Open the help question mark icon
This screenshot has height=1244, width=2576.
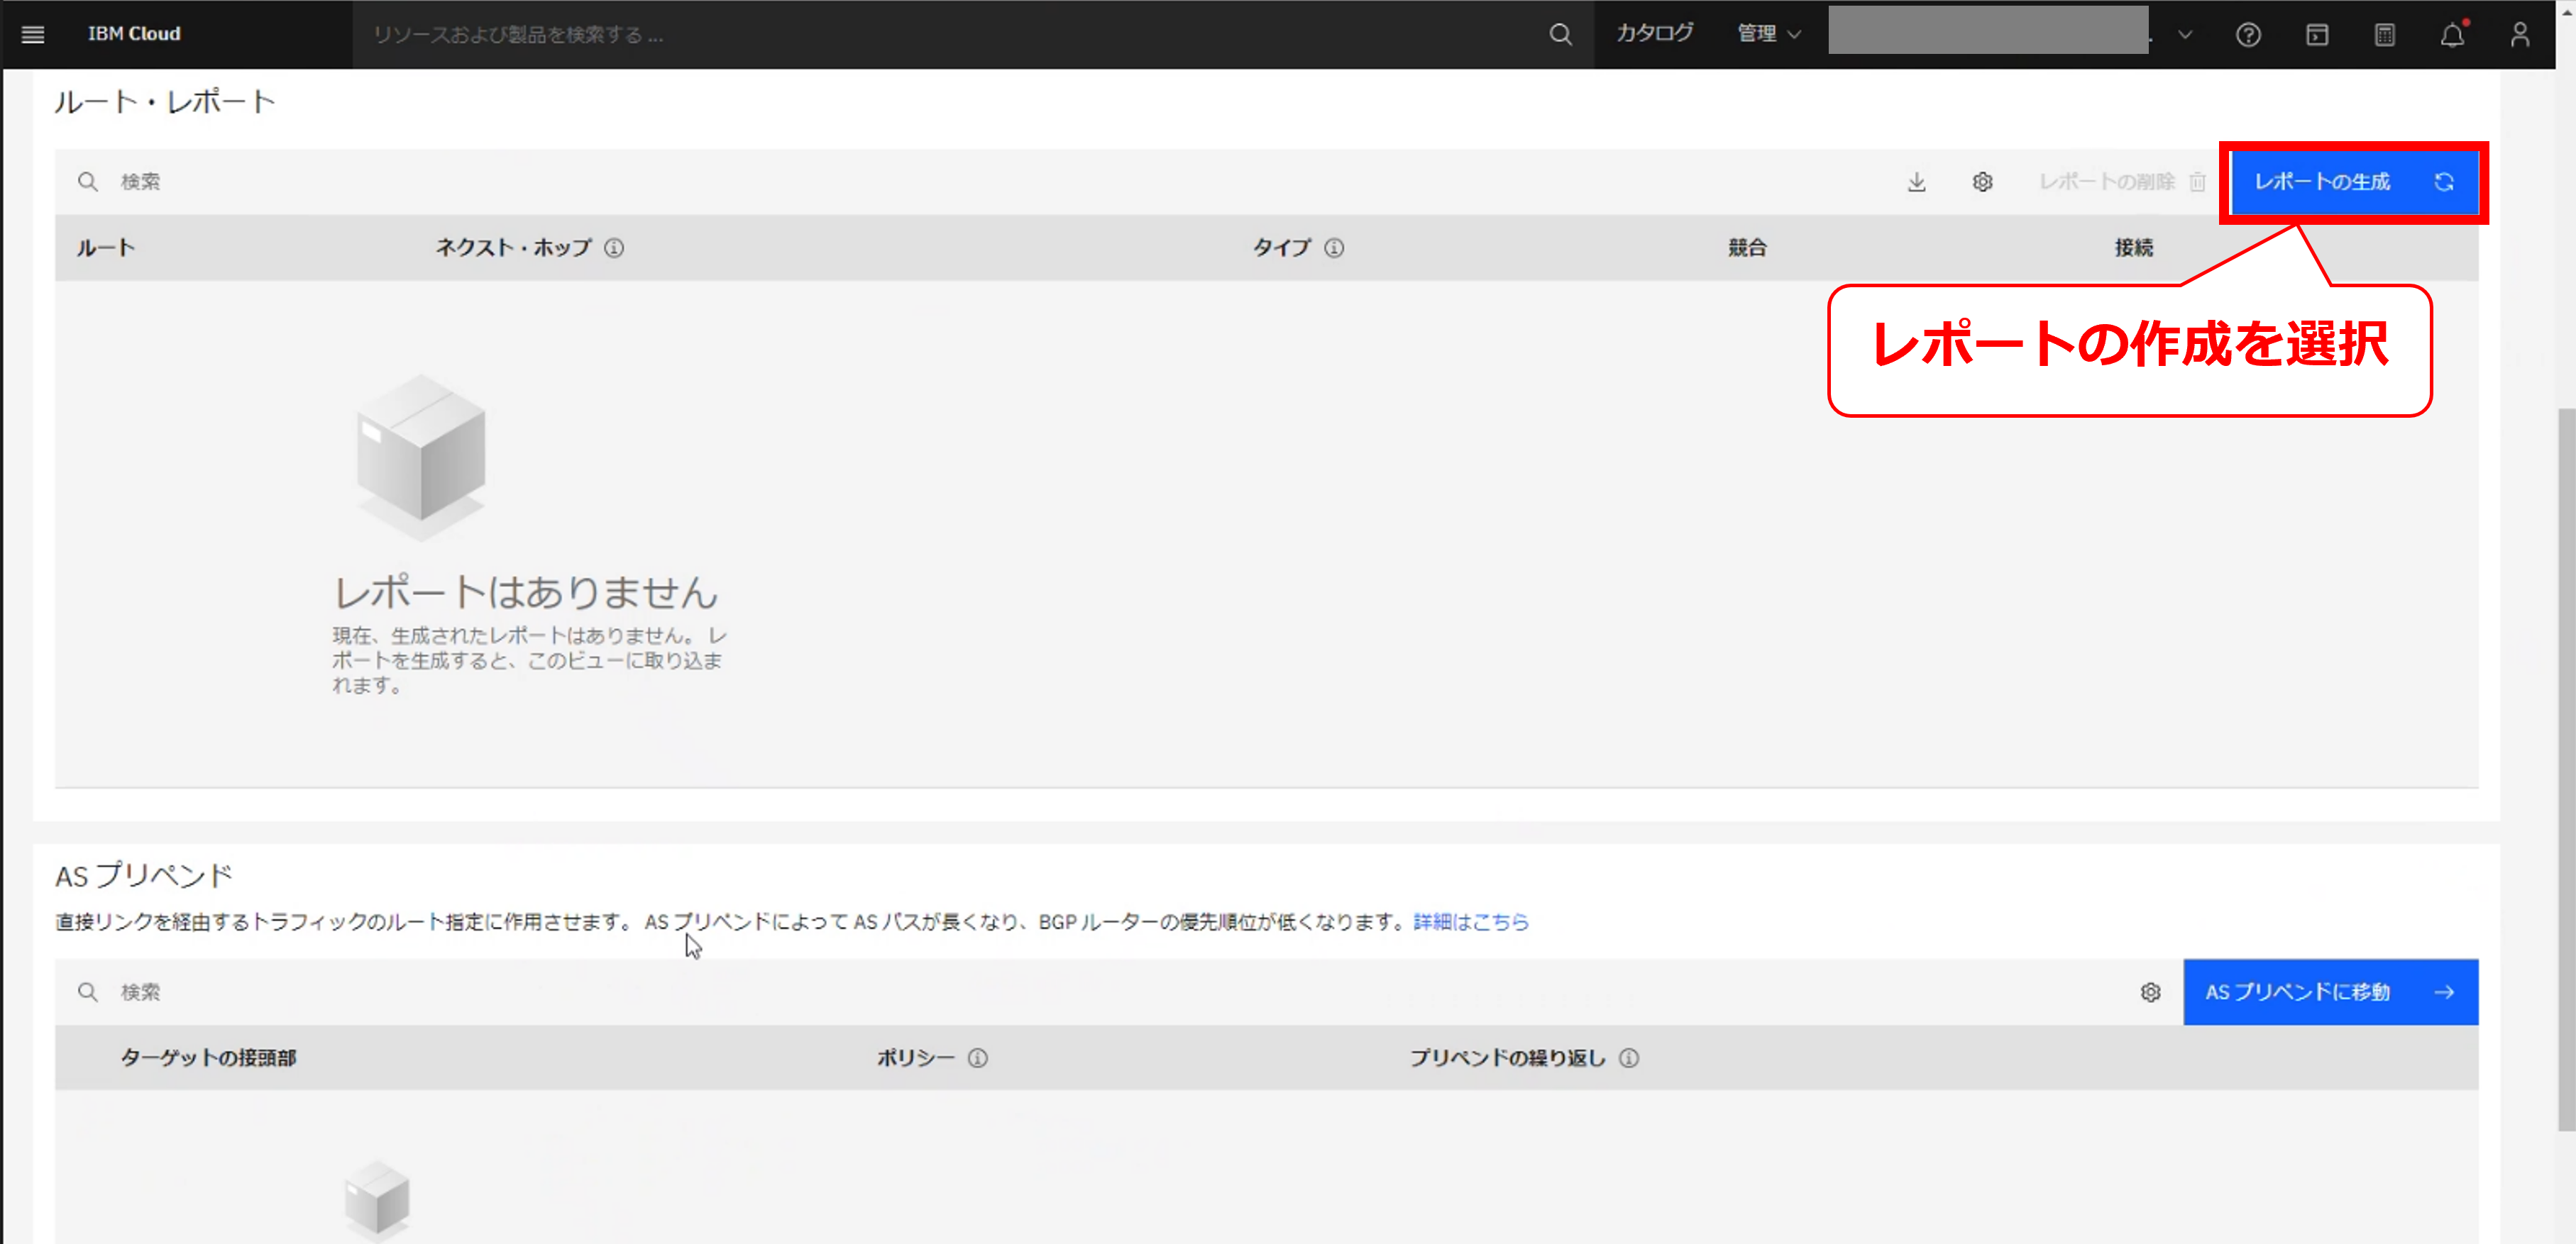2248,35
